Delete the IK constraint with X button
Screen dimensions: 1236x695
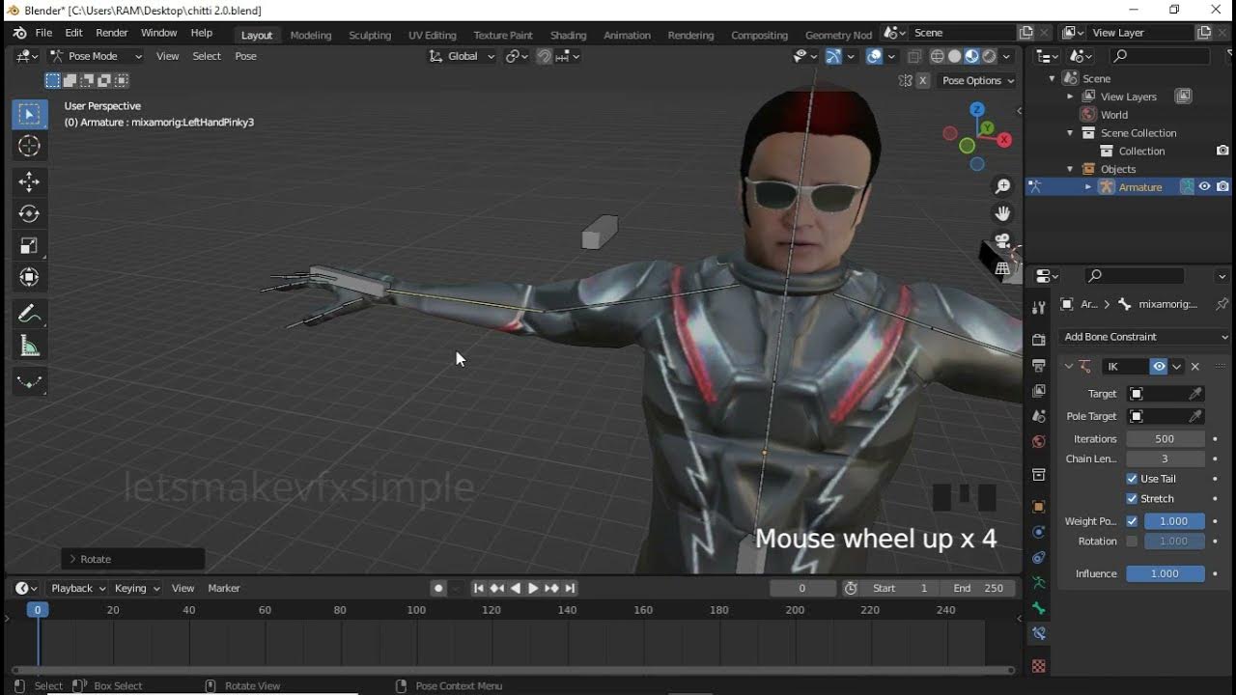pyautogui.click(x=1194, y=367)
